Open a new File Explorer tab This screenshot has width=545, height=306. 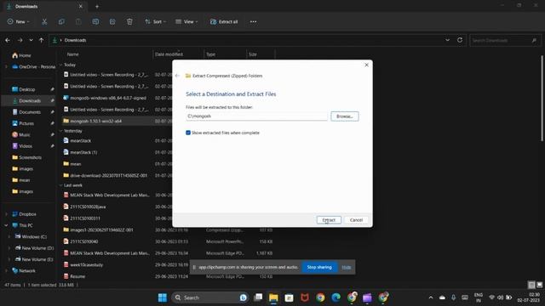[97, 6]
